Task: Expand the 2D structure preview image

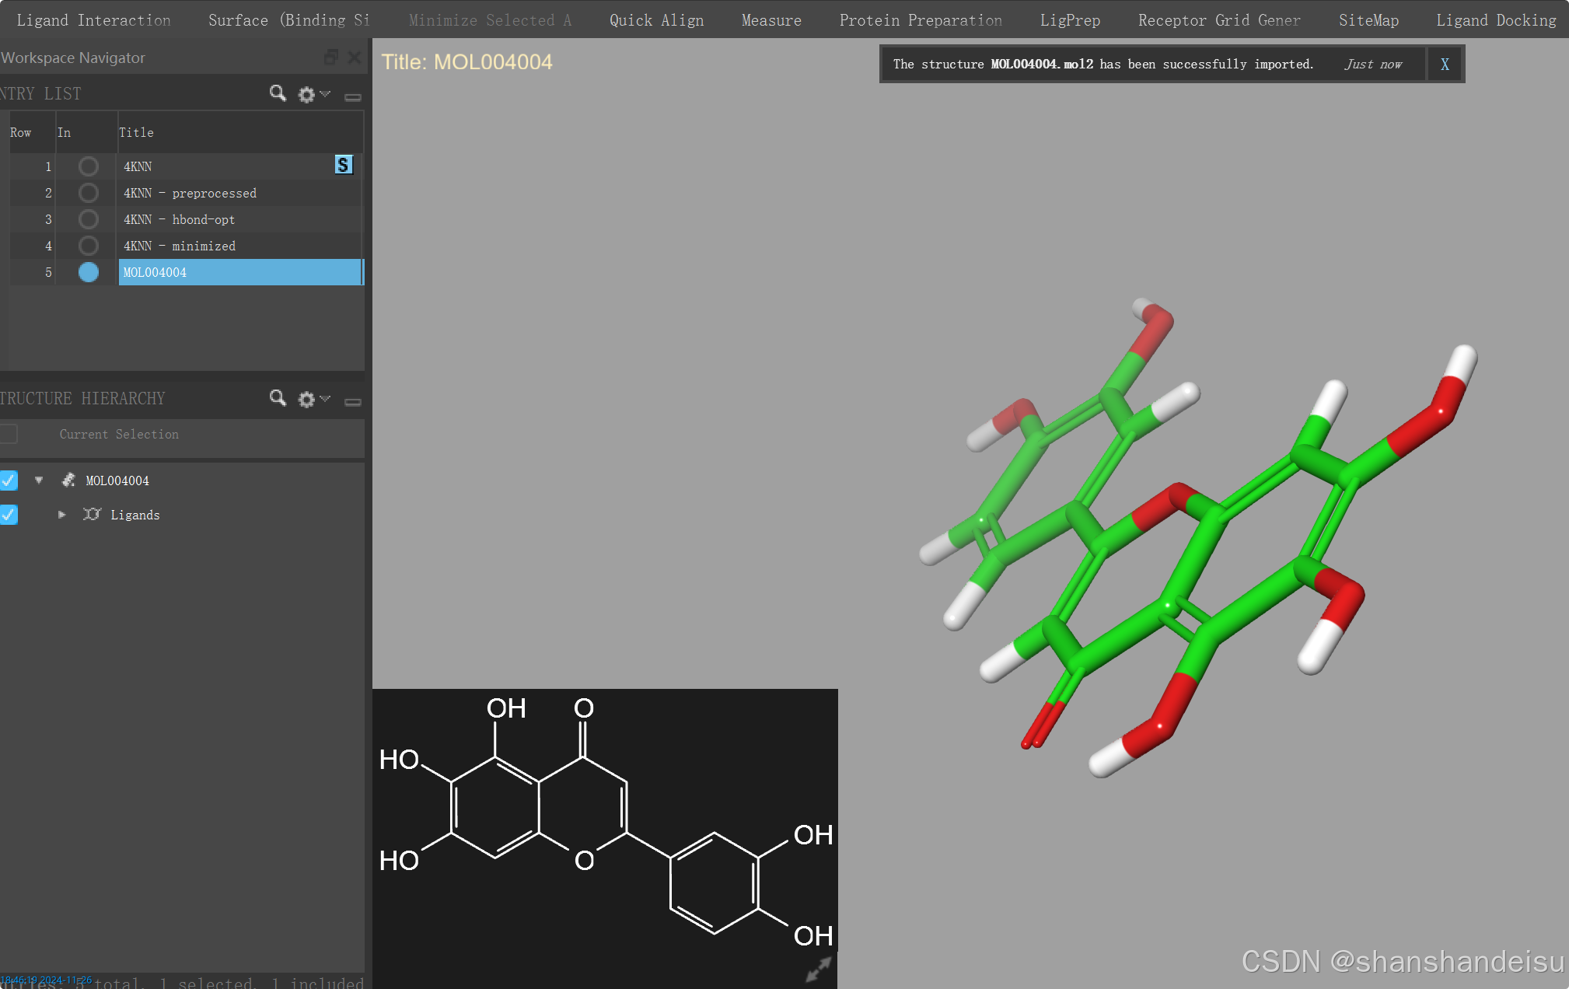Action: (x=818, y=969)
